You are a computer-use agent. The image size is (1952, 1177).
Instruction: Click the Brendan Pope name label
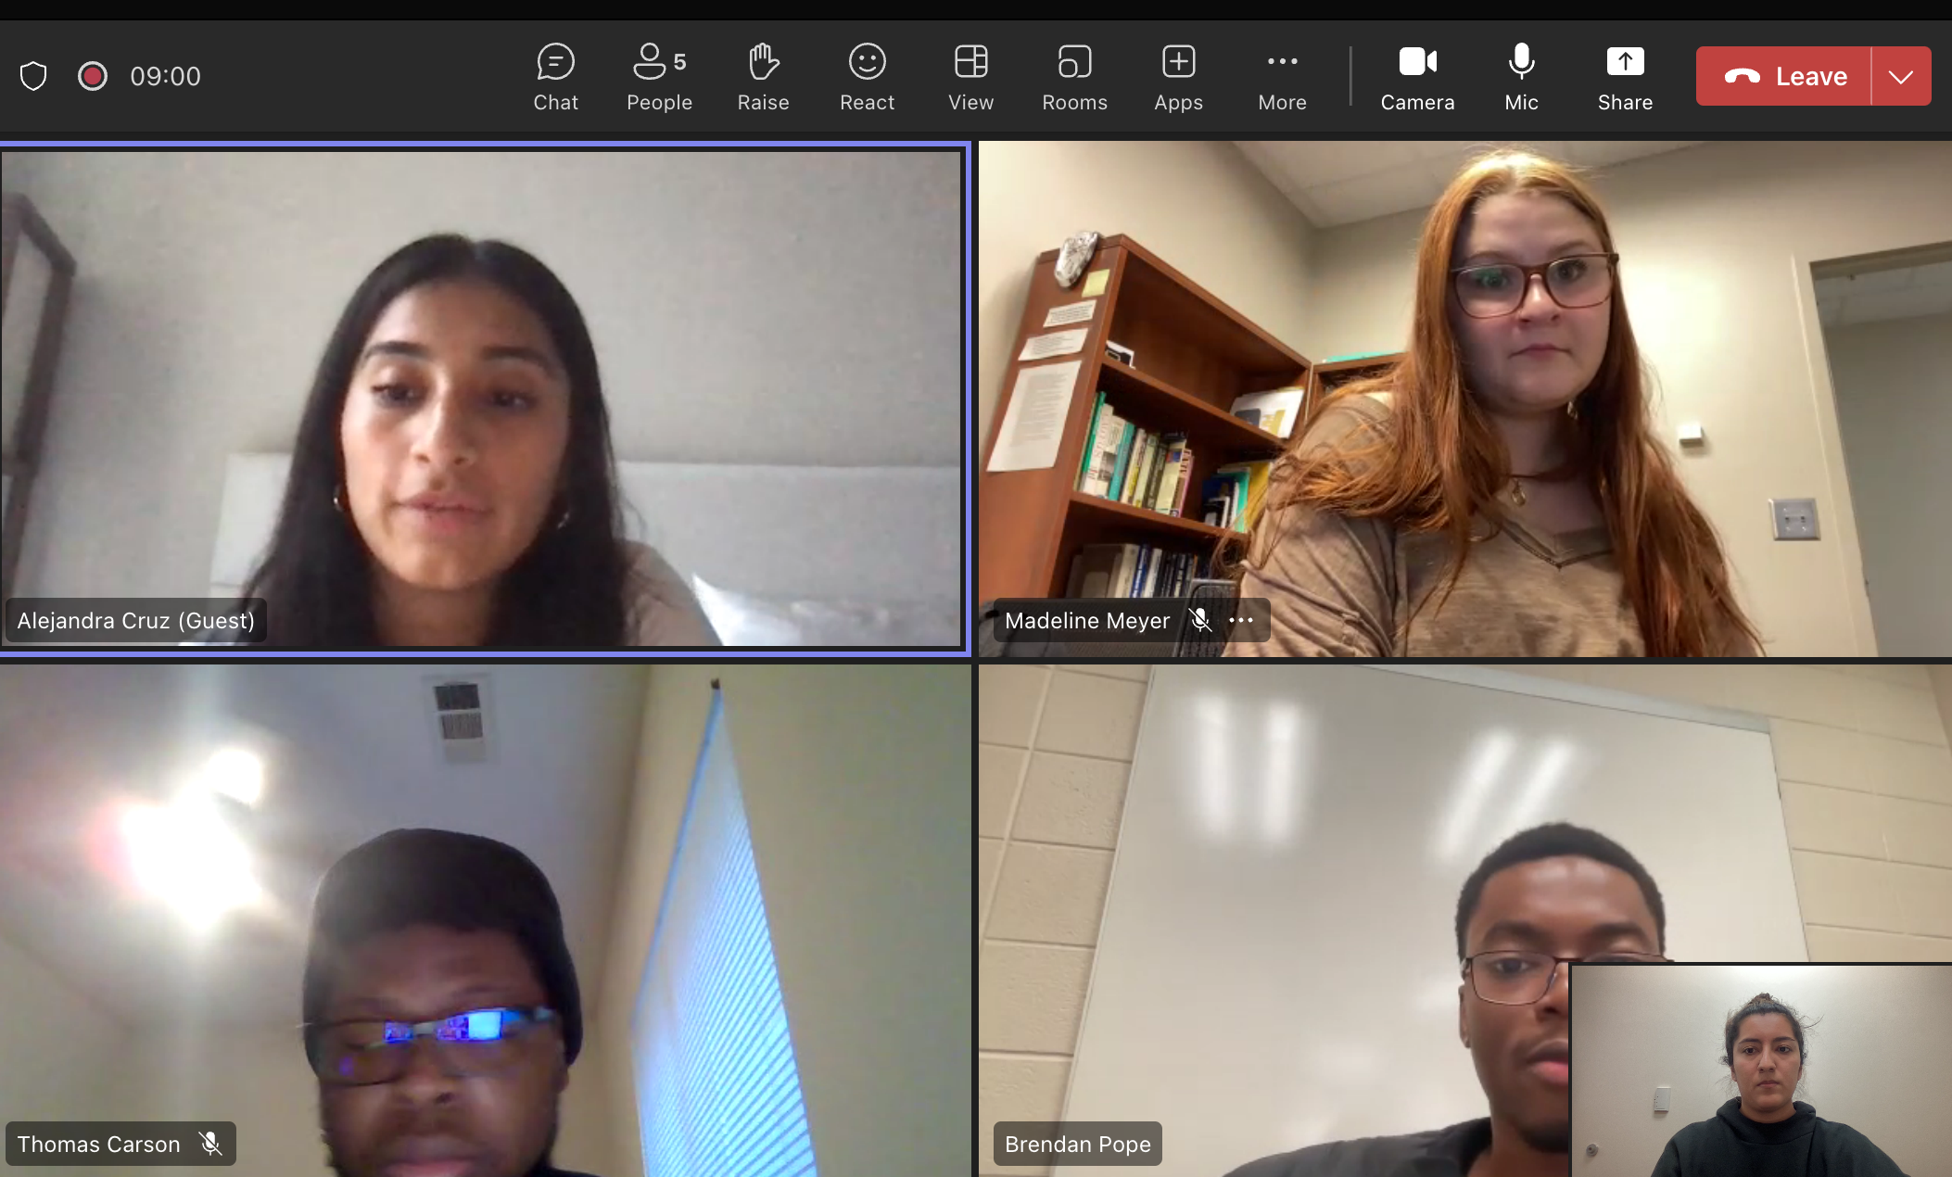coord(1077,1144)
